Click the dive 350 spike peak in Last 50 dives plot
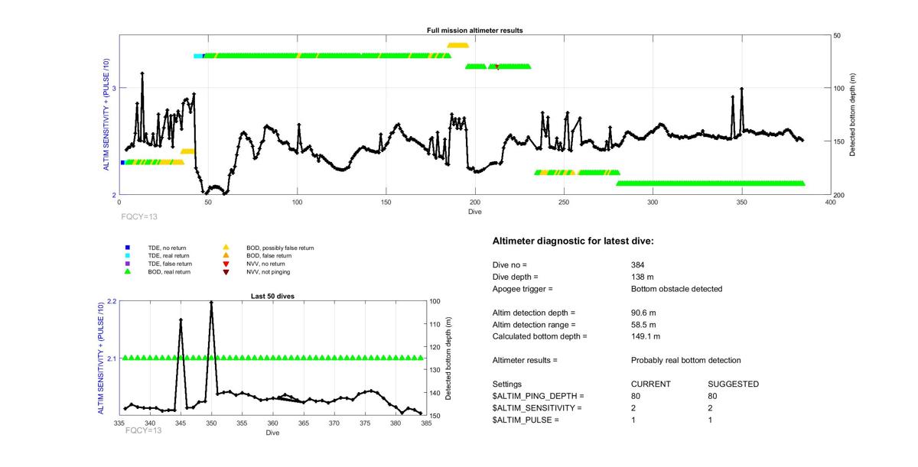 click(211, 302)
